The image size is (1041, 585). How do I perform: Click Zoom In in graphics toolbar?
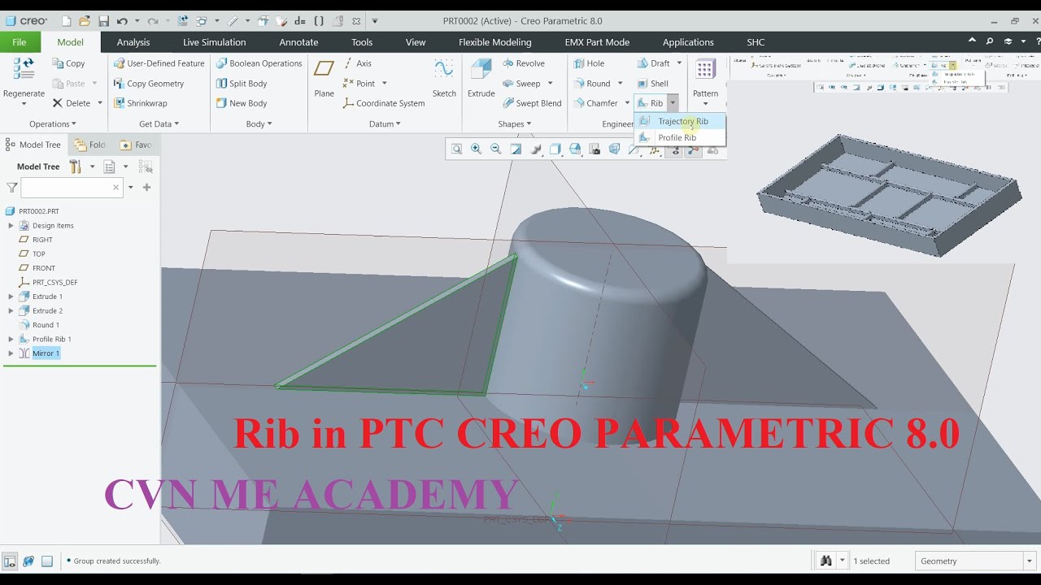(476, 149)
